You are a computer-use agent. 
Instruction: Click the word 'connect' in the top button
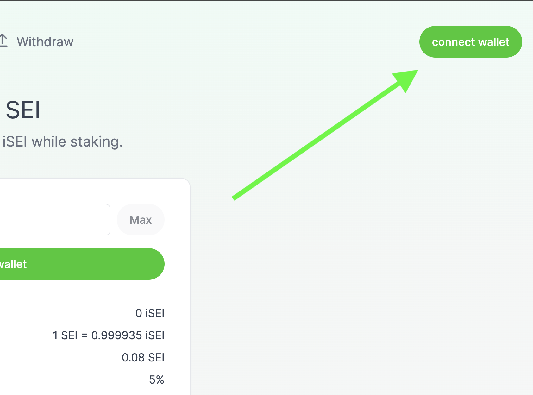click(x=453, y=42)
